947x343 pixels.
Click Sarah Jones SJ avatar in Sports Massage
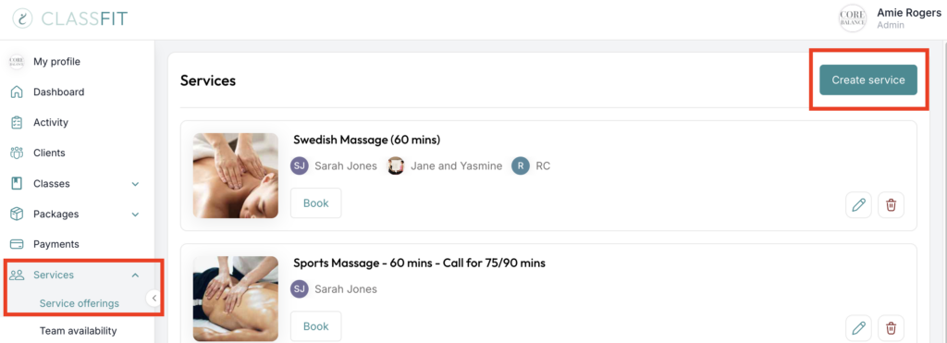[300, 289]
